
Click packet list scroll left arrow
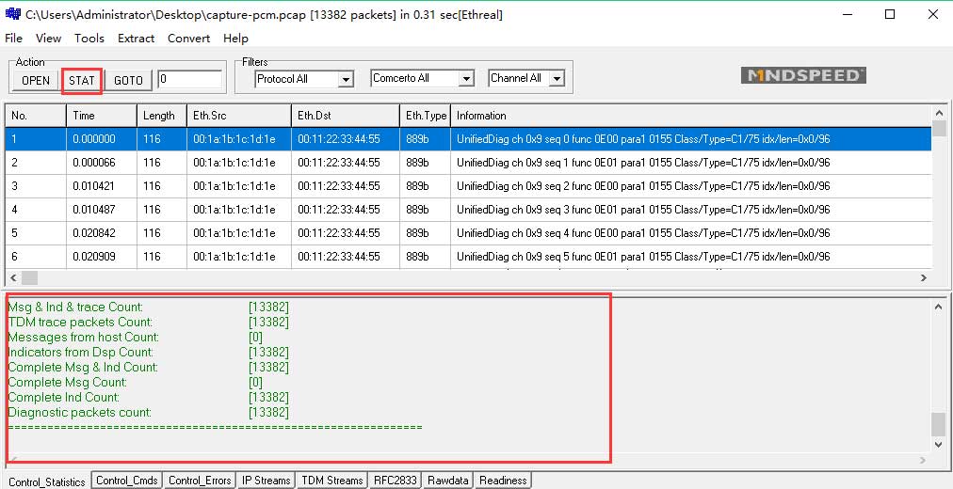[x=13, y=277]
